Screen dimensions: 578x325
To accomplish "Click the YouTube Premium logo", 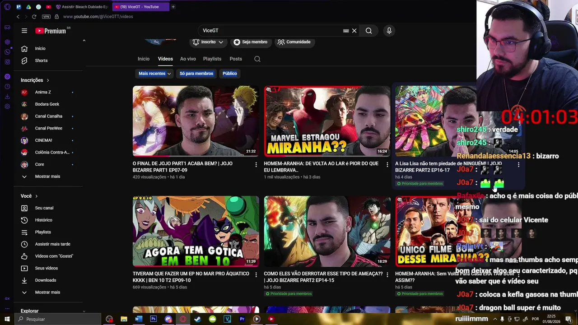I will point(51,31).
